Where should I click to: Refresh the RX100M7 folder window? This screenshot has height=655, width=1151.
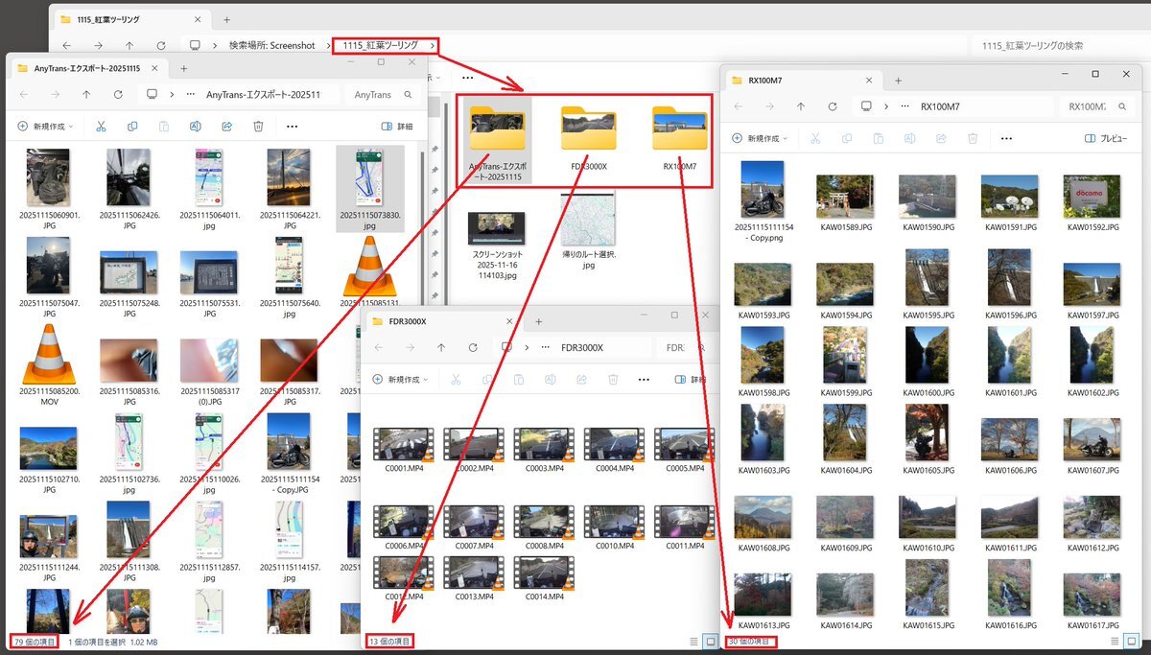click(x=833, y=106)
